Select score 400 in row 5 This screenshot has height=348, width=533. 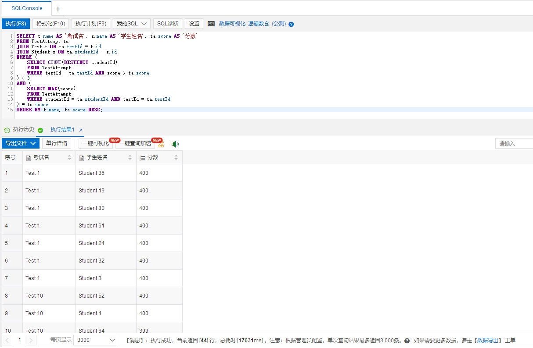(159, 243)
